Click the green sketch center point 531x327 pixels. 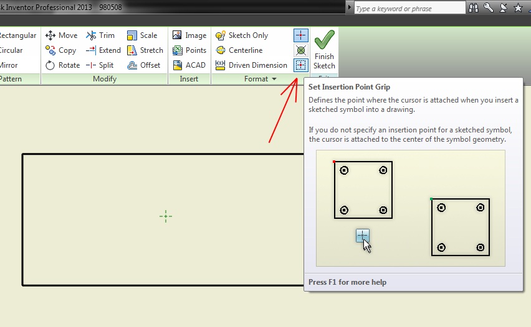[166, 216]
